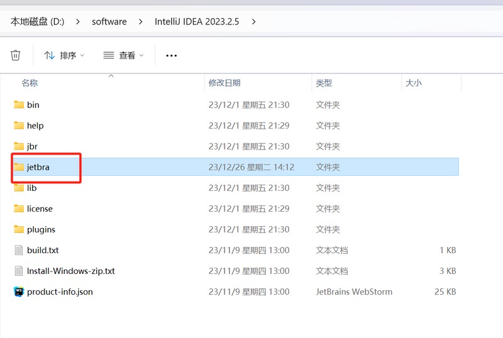Click the help folder icon

[x=19, y=126]
